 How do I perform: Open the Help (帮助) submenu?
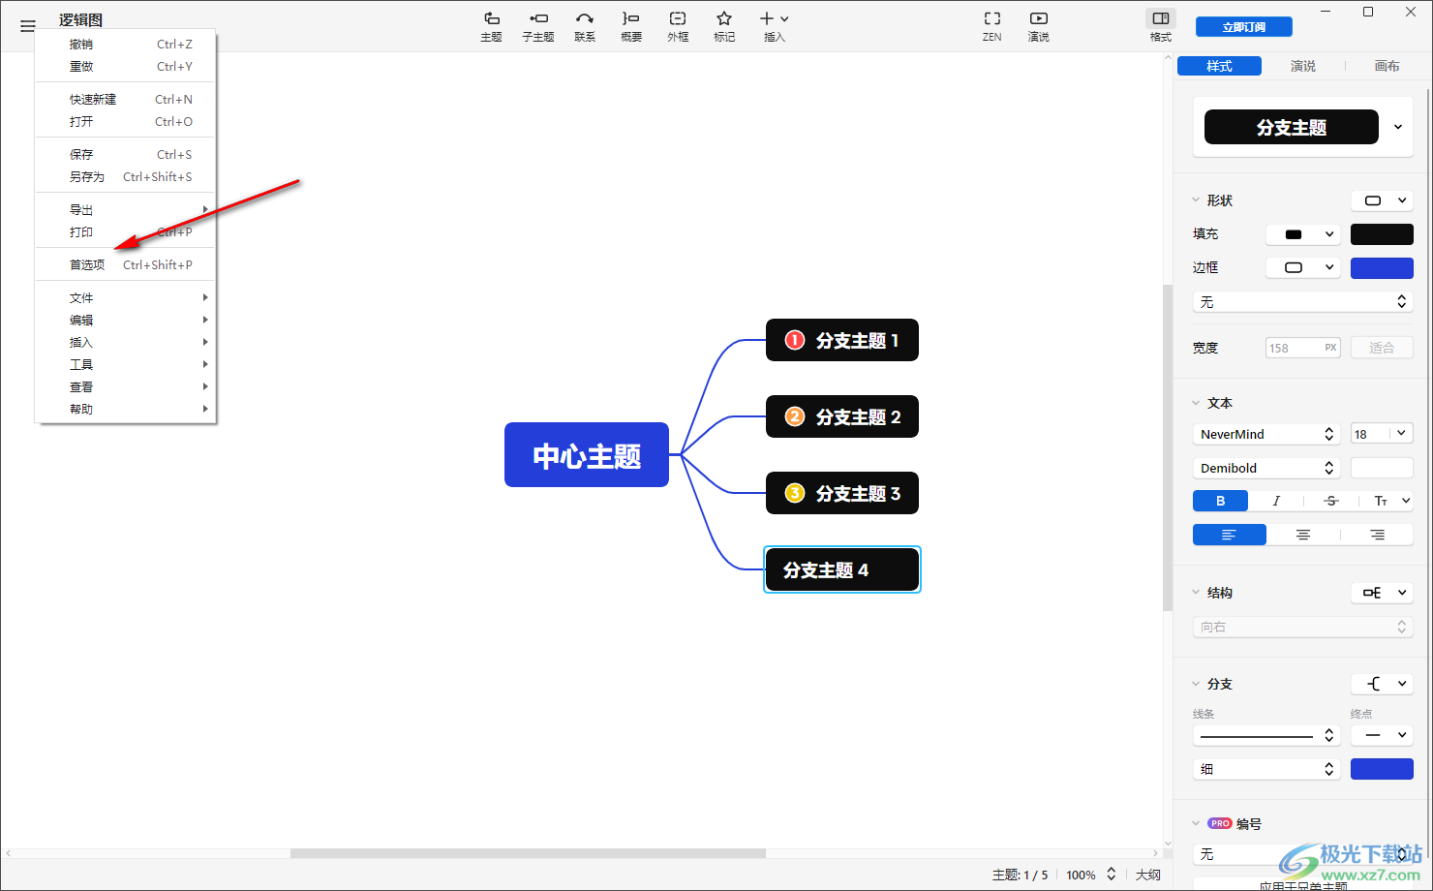125,410
